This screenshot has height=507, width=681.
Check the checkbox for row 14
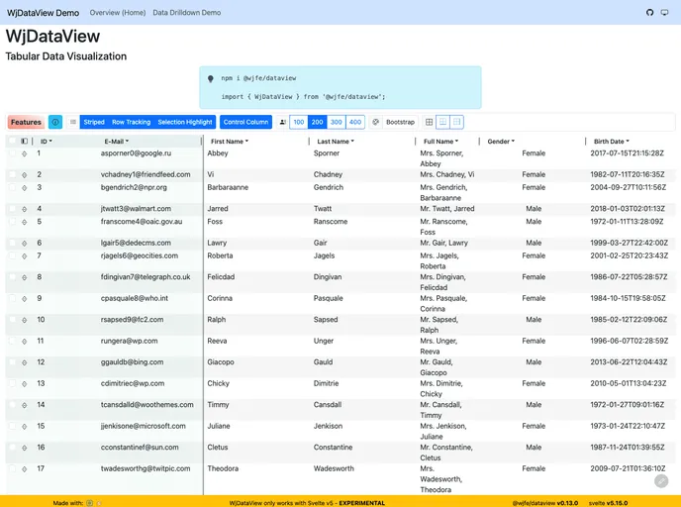pos(12,404)
